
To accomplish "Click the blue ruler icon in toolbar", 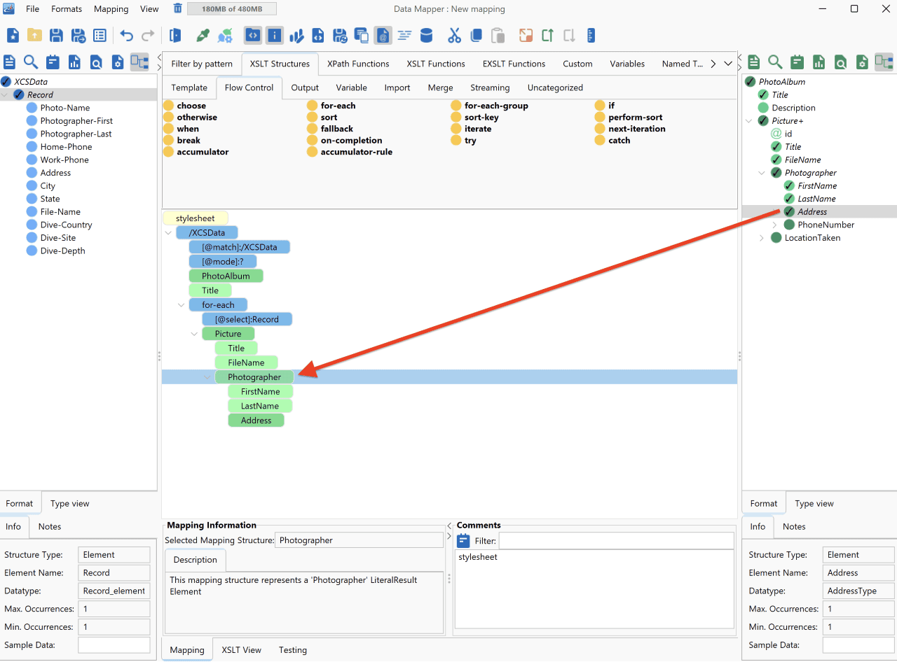I will pyautogui.click(x=591, y=36).
